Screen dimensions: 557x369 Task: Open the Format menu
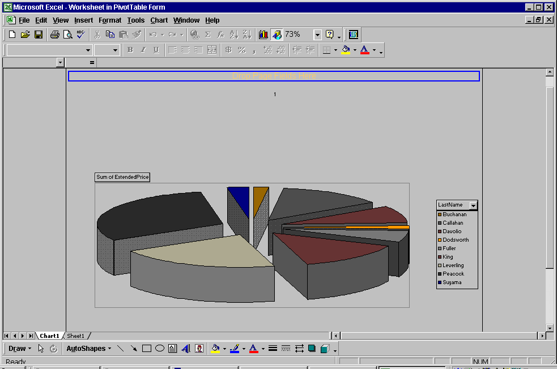coord(110,20)
